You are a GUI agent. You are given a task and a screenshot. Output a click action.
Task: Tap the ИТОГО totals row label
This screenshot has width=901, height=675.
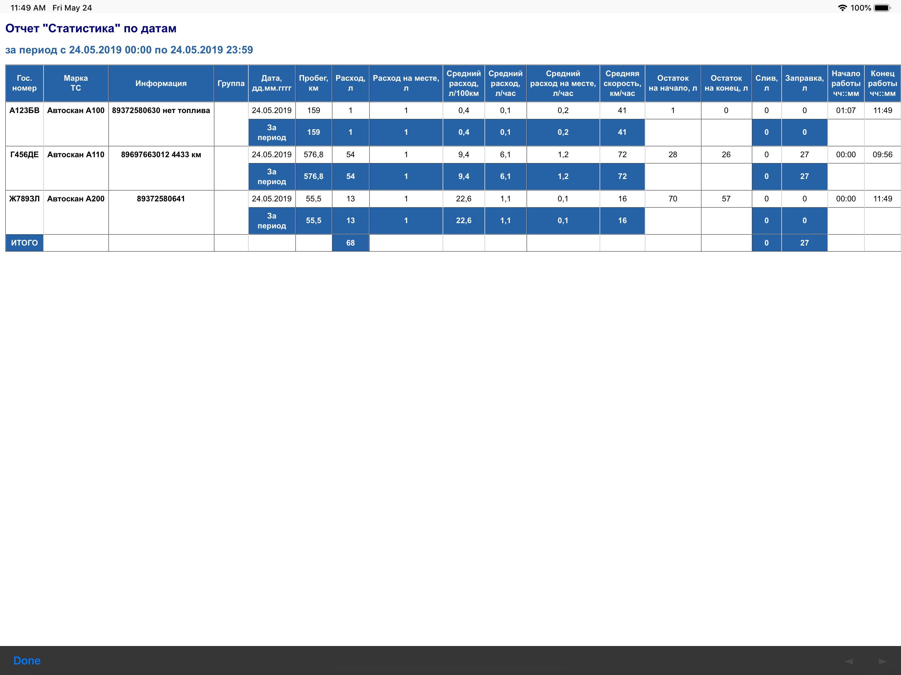coord(24,243)
